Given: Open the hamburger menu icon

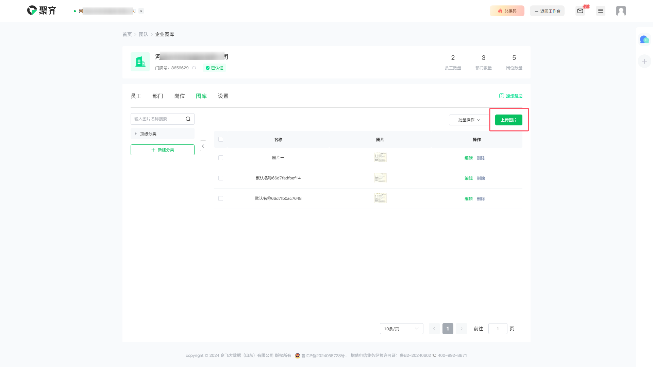Looking at the screenshot, I should pos(601,11).
